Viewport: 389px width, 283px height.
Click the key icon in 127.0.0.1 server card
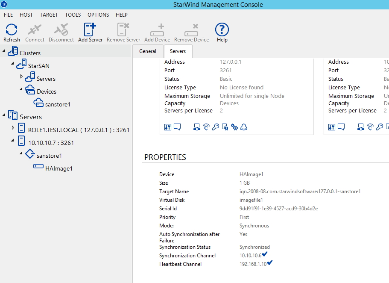[216, 127]
